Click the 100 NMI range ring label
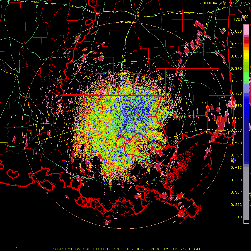This screenshot has width=251, height=251. point(125,22)
